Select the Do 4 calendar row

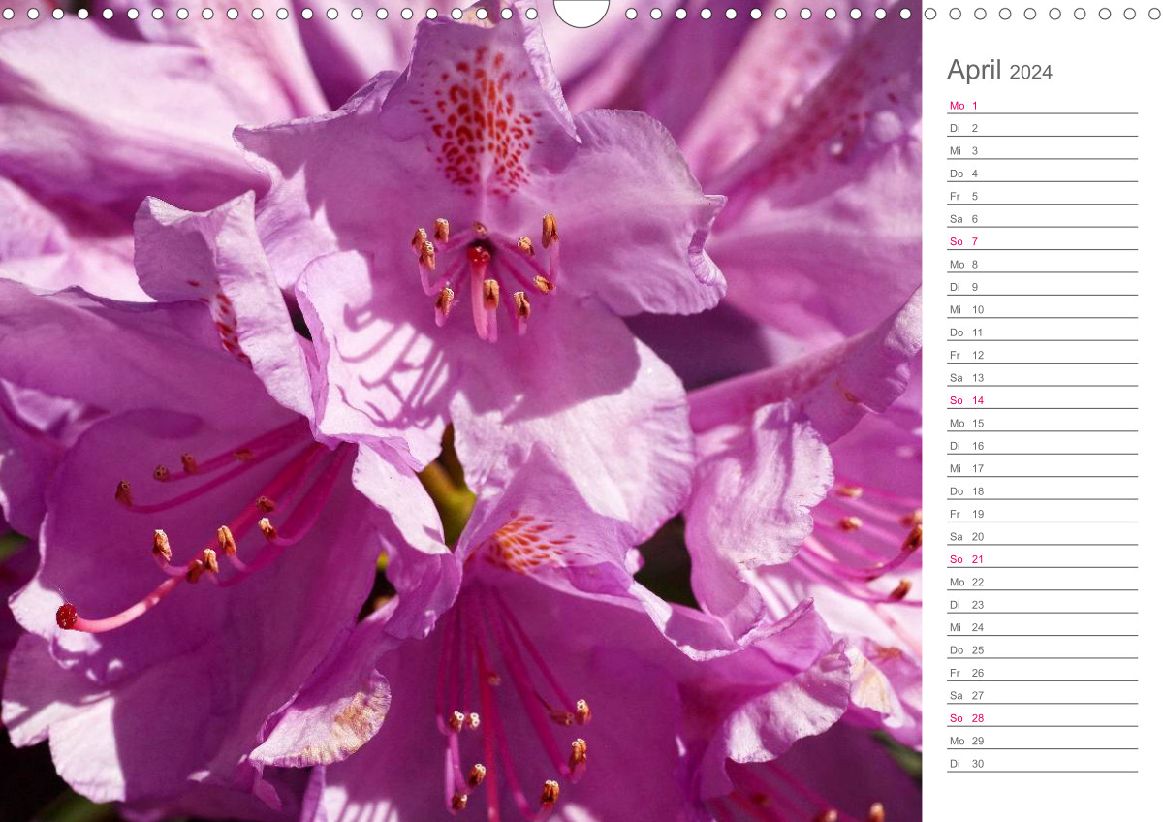pos(1042,174)
